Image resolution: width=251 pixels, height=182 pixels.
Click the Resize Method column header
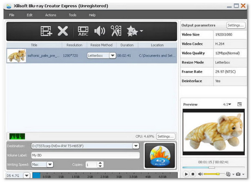coord(101,45)
